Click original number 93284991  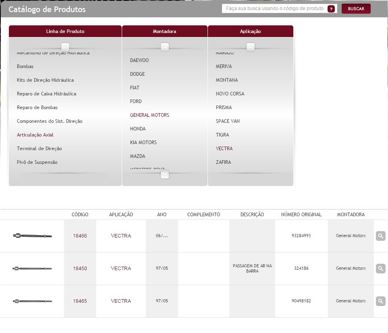point(301,236)
